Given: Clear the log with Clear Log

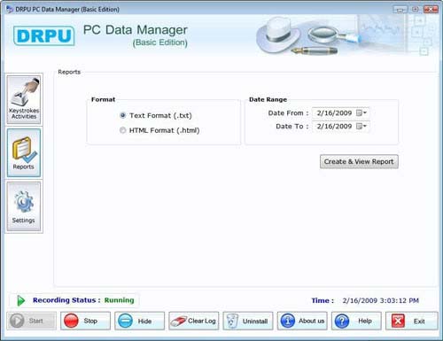Looking at the screenshot, I should pyautogui.click(x=194, y=321).
